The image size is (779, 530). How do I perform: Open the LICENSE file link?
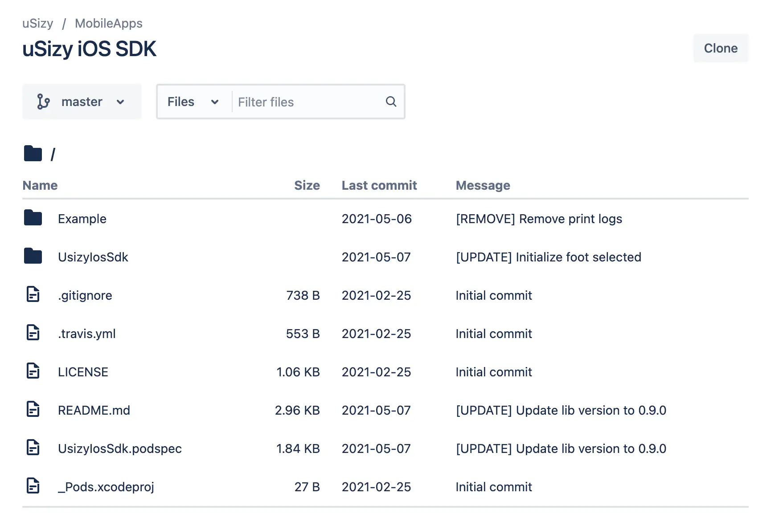[83, 372]
